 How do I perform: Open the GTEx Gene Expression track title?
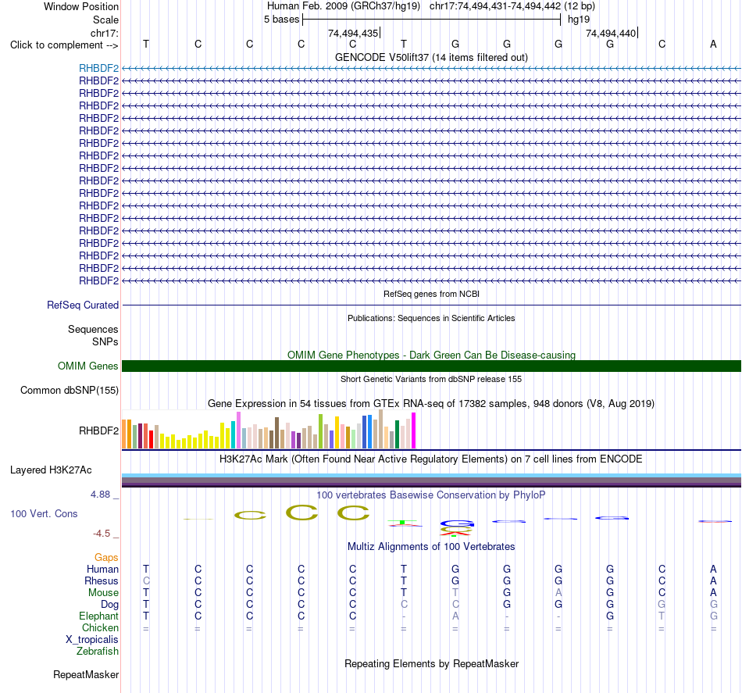[431, 404]
